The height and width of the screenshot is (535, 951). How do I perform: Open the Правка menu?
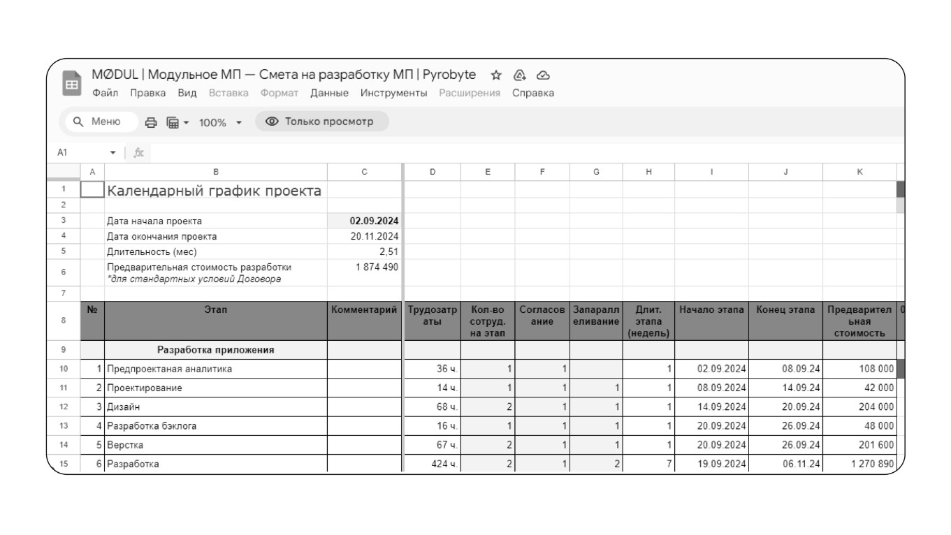pos(148,93)
